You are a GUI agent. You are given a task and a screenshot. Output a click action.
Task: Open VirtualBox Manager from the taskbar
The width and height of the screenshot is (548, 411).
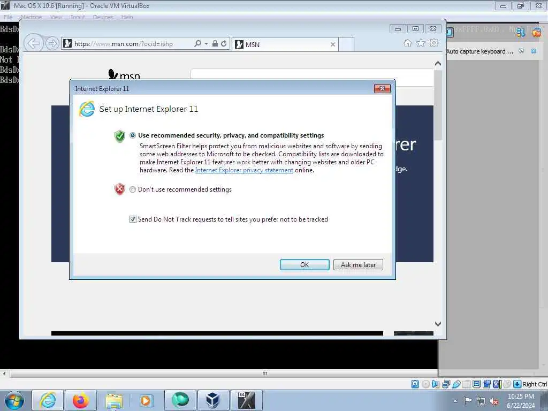coord(213,400)
